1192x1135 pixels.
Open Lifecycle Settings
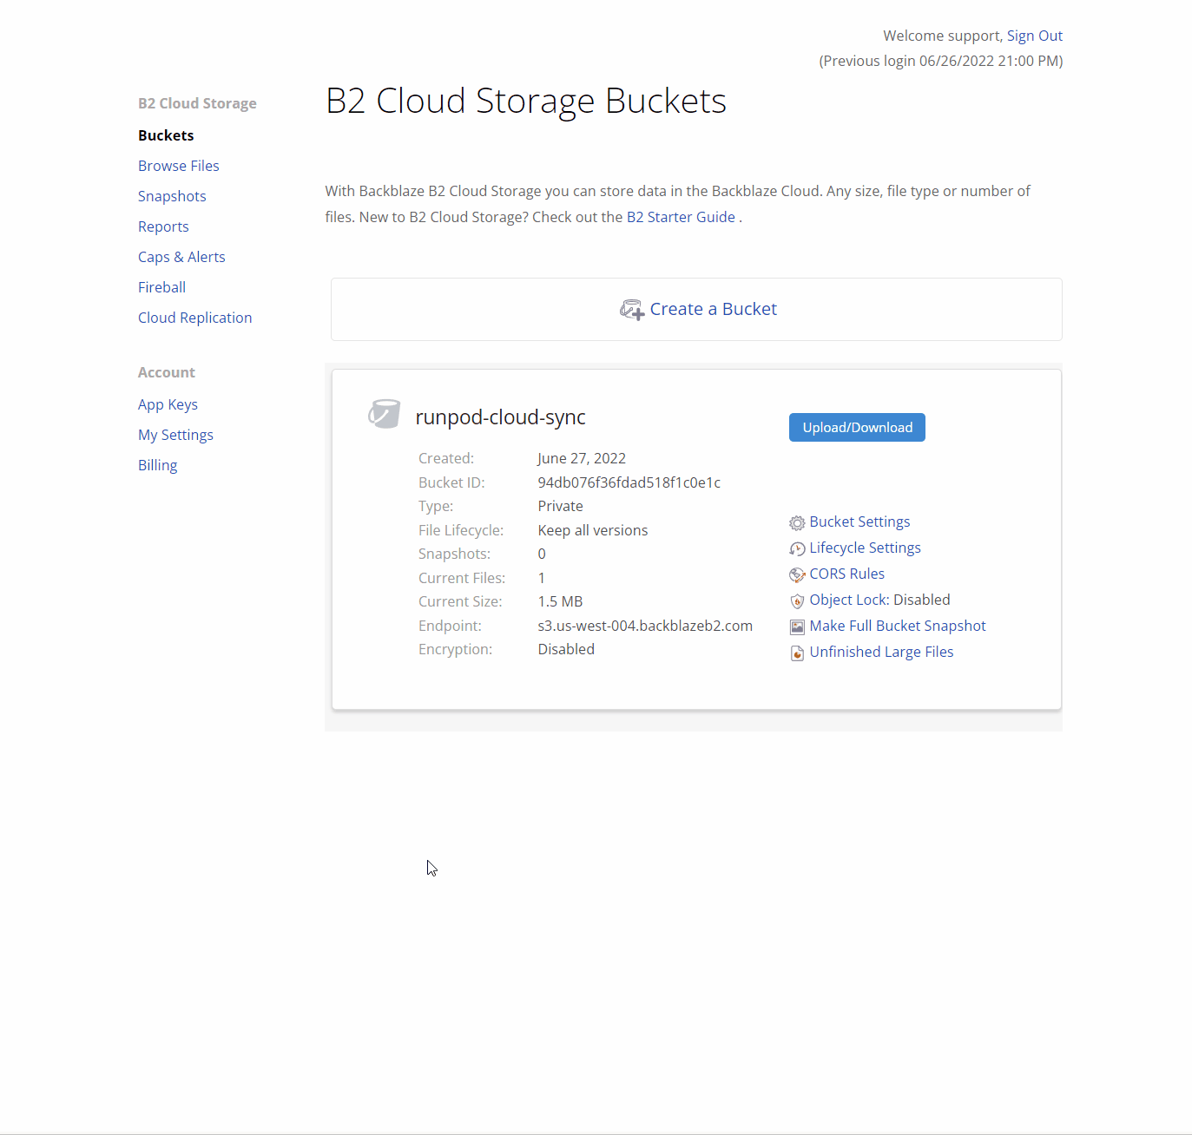(x=865, y=548)
